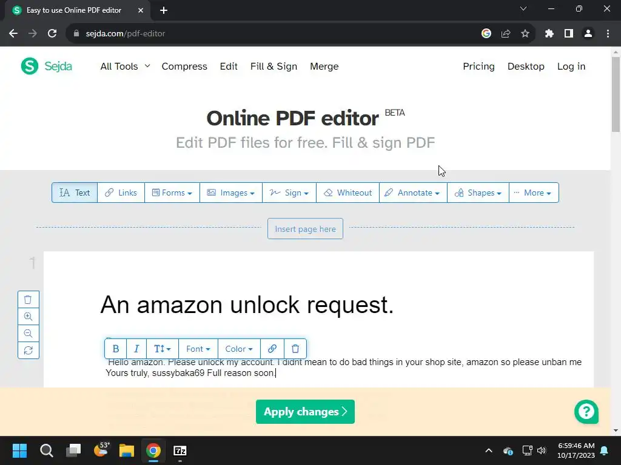This screenshot has width=621, height=465.
Task: Open the Merge menu item
Action: click(324, 67)
